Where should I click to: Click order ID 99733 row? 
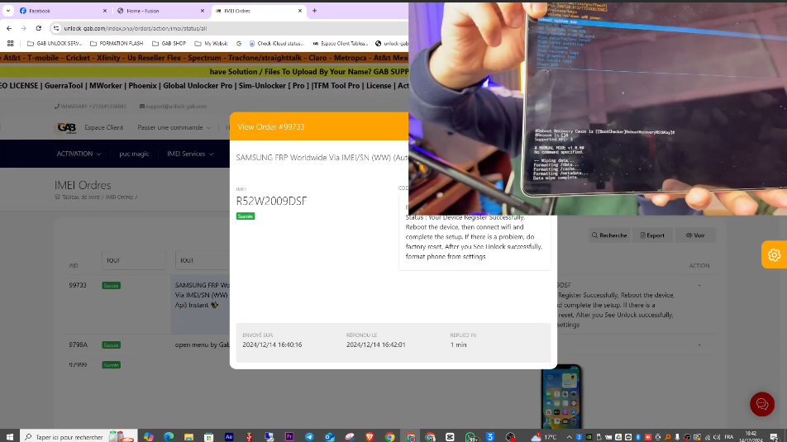coord(78,285)
